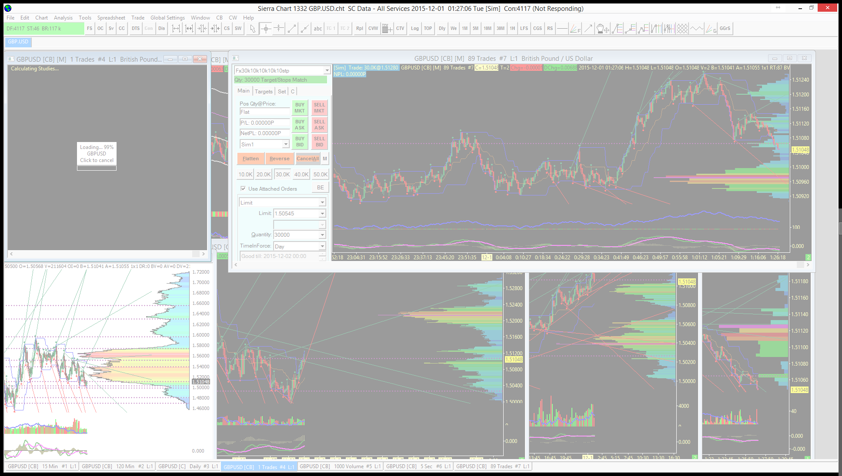Viewport: 842px width, 476px height.
Task: Select the horizontal line tool
Action: 562,29
